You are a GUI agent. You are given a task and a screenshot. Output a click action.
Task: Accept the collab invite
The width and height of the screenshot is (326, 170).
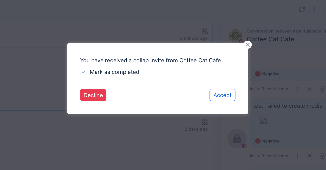(222, 95)
